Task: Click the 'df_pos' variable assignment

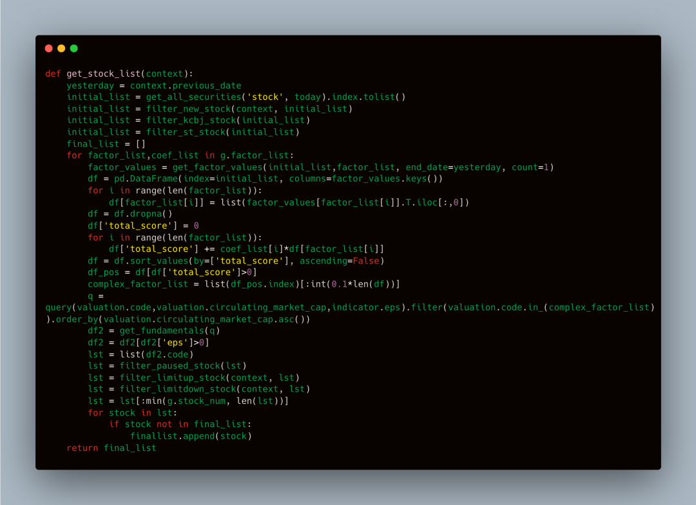Action: 103,272
